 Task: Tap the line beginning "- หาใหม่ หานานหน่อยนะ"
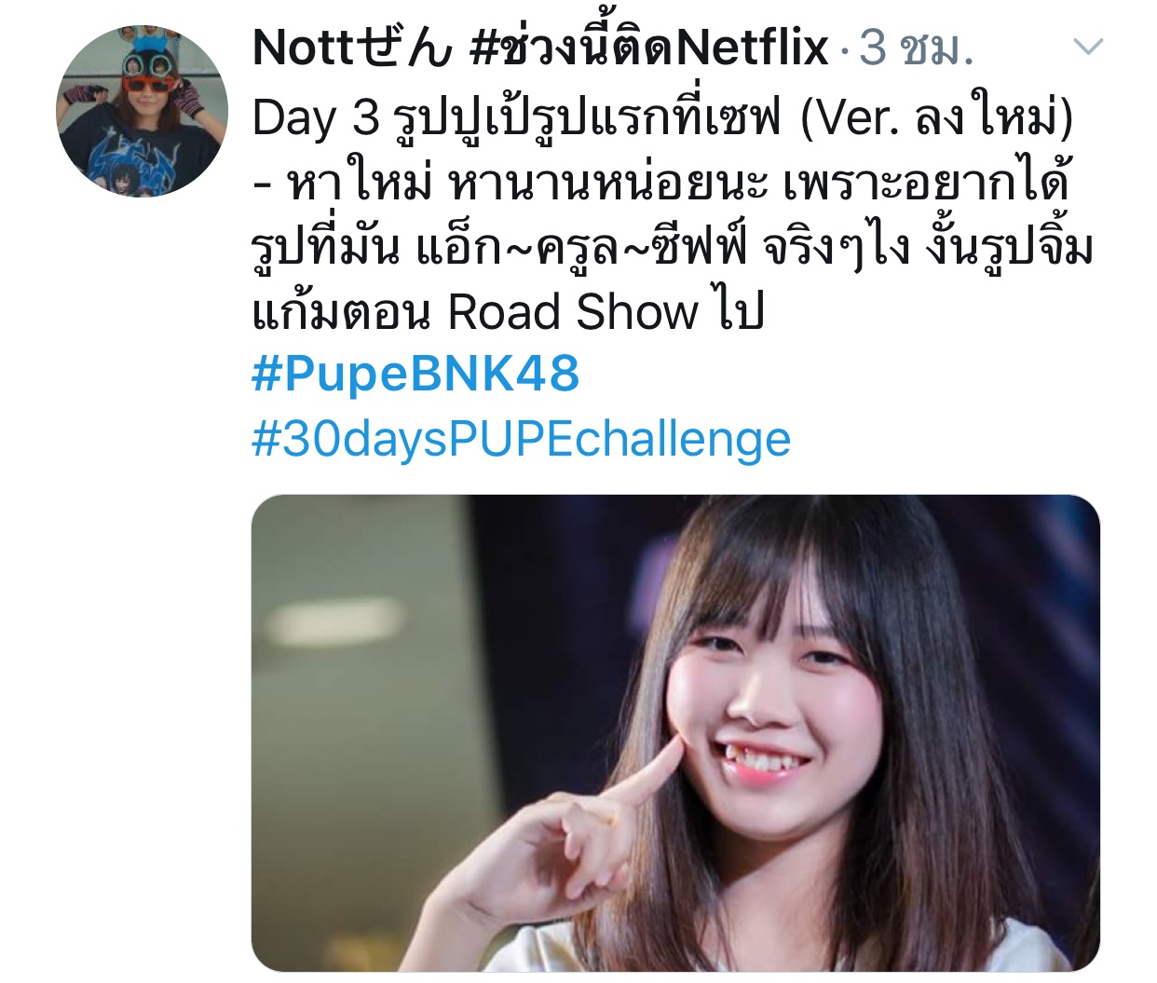pos(660,183)
